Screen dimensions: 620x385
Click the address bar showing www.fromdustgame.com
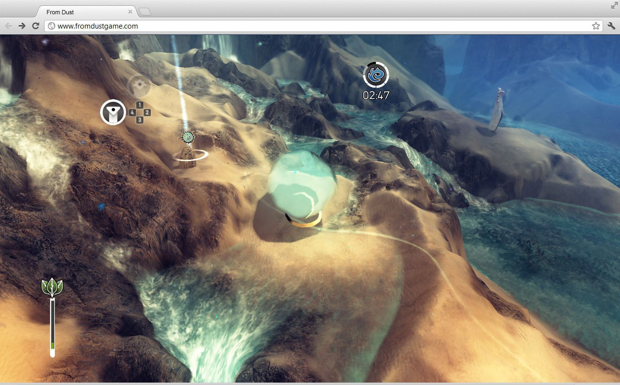point(324,26)
